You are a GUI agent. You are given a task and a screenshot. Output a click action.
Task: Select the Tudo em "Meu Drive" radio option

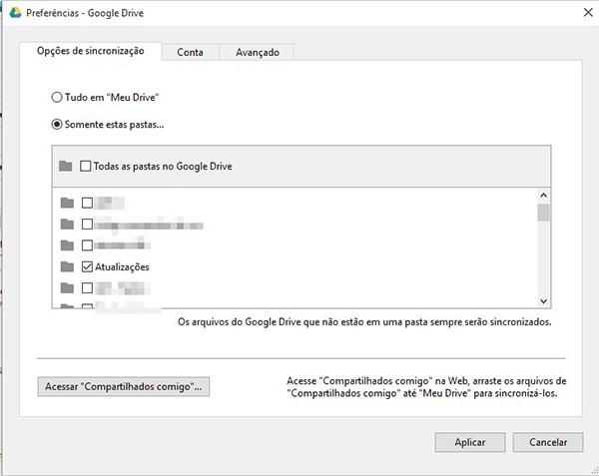tap(57, 98)
